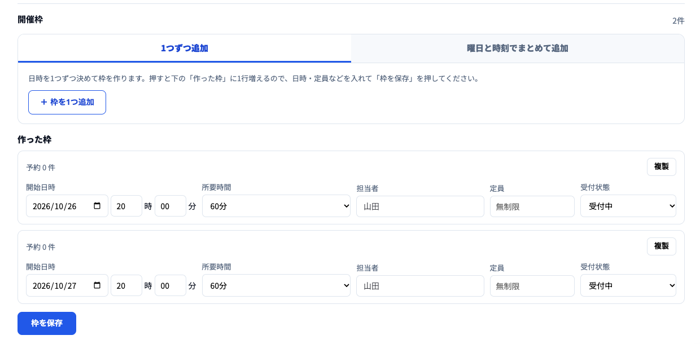Save slots with 枠を保存 button

pos(47,323)
